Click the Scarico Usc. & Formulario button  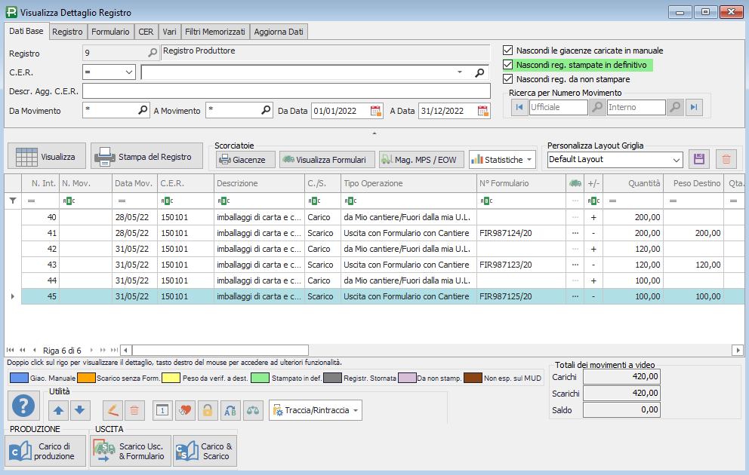130,451
